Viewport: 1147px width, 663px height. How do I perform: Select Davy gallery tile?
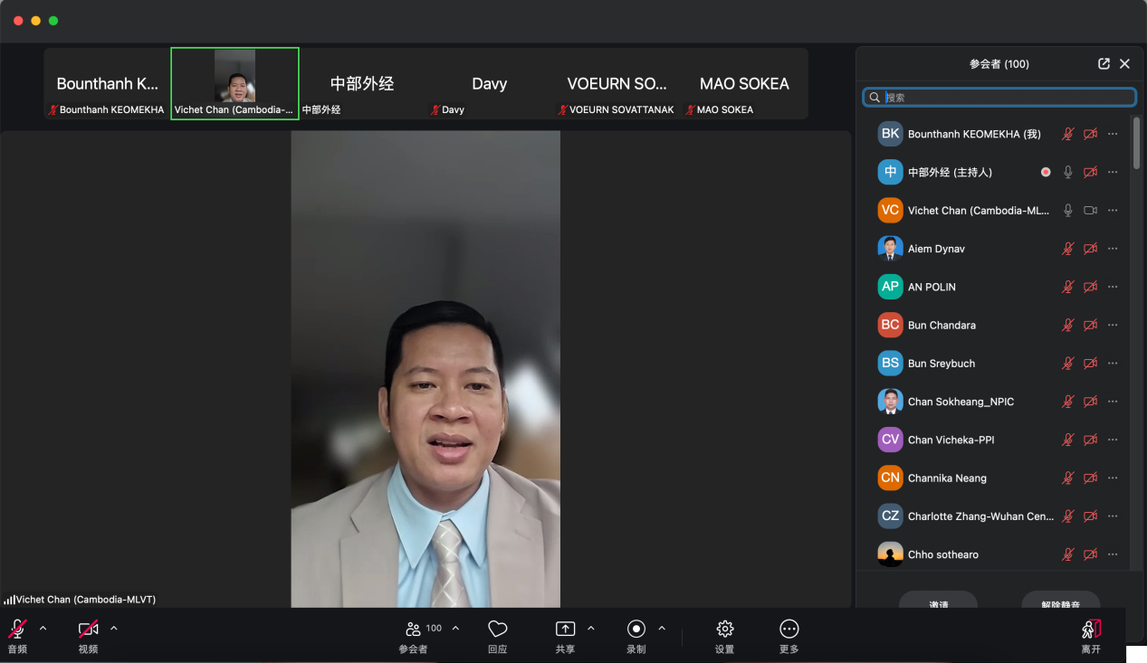[x=490, y=83]
